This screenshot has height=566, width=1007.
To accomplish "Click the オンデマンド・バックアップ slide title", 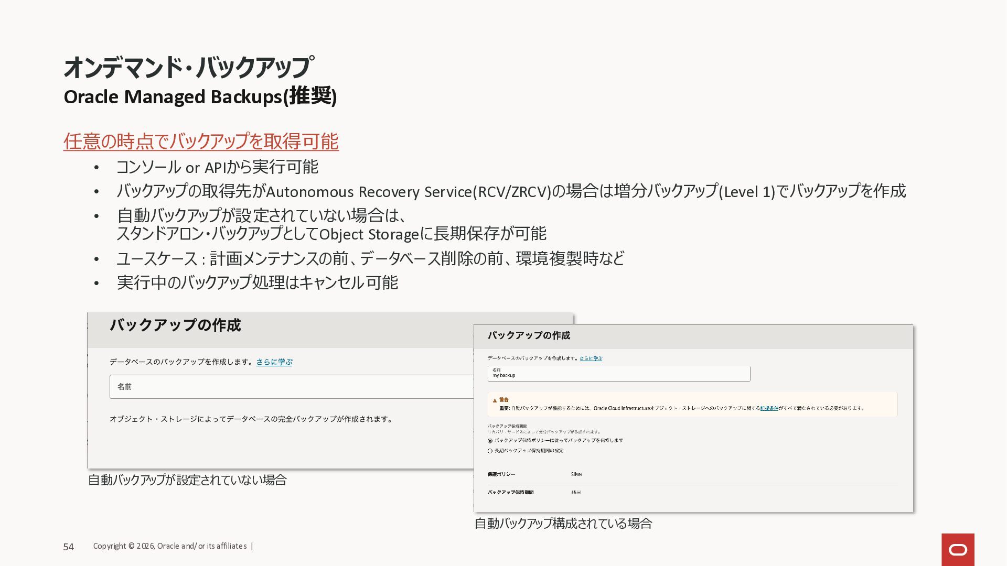I will [x=188, y=68].
